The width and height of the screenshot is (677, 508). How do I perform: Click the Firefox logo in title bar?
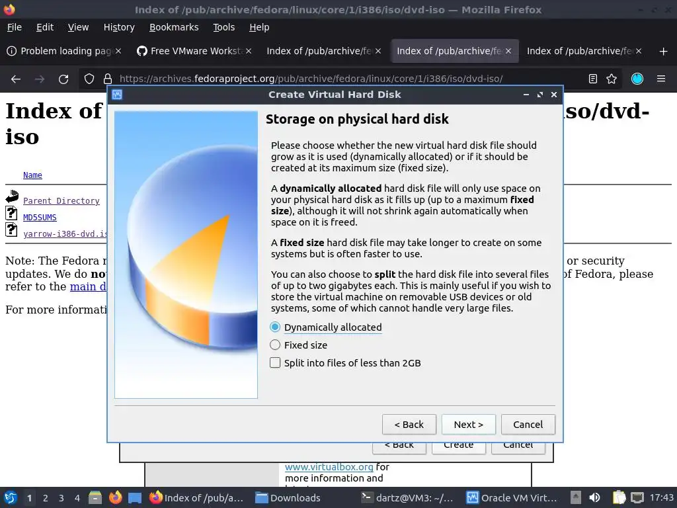point(9,9)
